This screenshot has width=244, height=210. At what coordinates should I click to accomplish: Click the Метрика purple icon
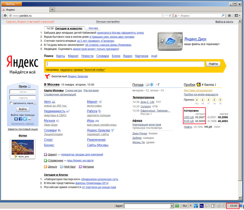click(80, 167)
